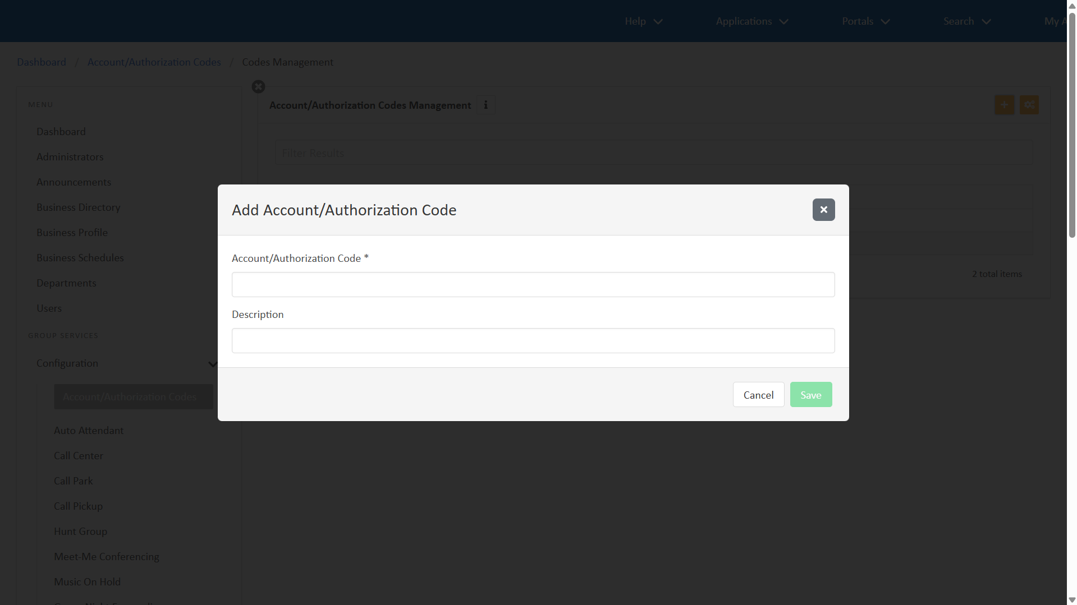
Task: Select Auto Attendant in sidebar menu
Action: coord(89,431)
